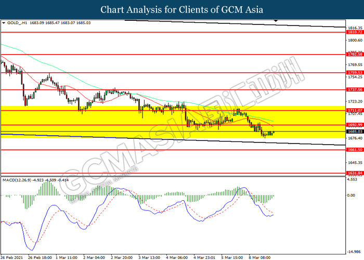The height and width of the screenshot is (260, 364).
Task: Click the 5 Mar 15:00 time label
Action: pos(232,257)
